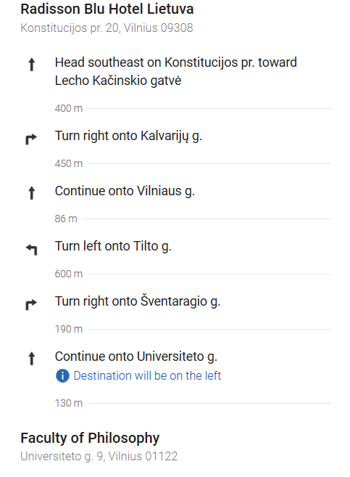Screen dimensions: 350x477
Task: Open the Destination will be on the left note
Action: 147,375
